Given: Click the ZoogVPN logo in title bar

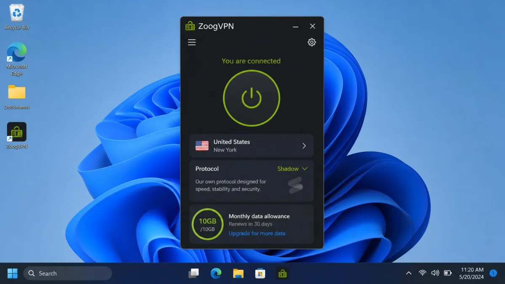Looking at the screenshot, I should click(190, 26).
